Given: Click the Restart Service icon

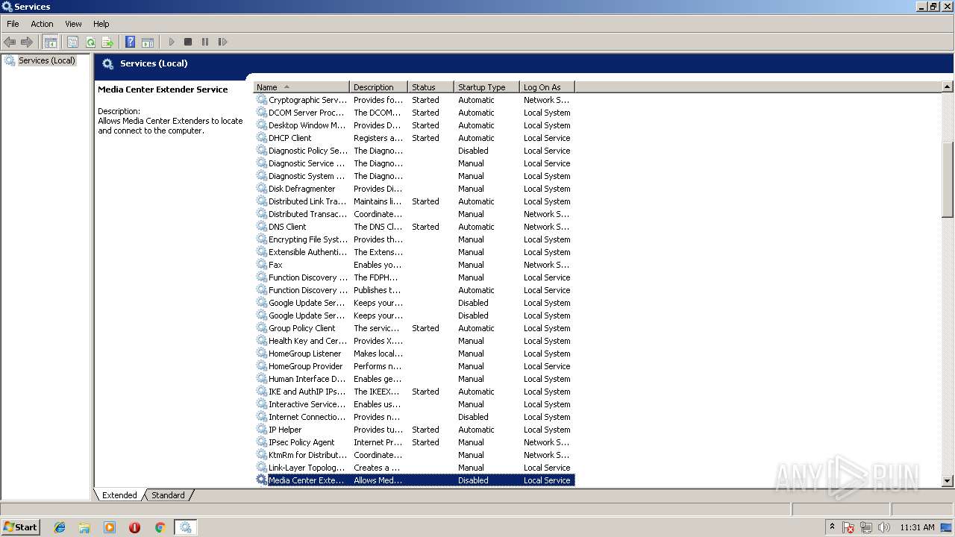Looking at the screenshot, I should pyautogui.click(x=222, y=43).
